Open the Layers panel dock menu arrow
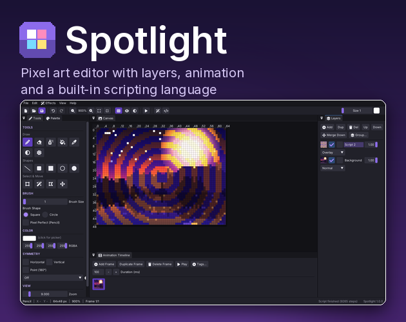 click(322, 118)
